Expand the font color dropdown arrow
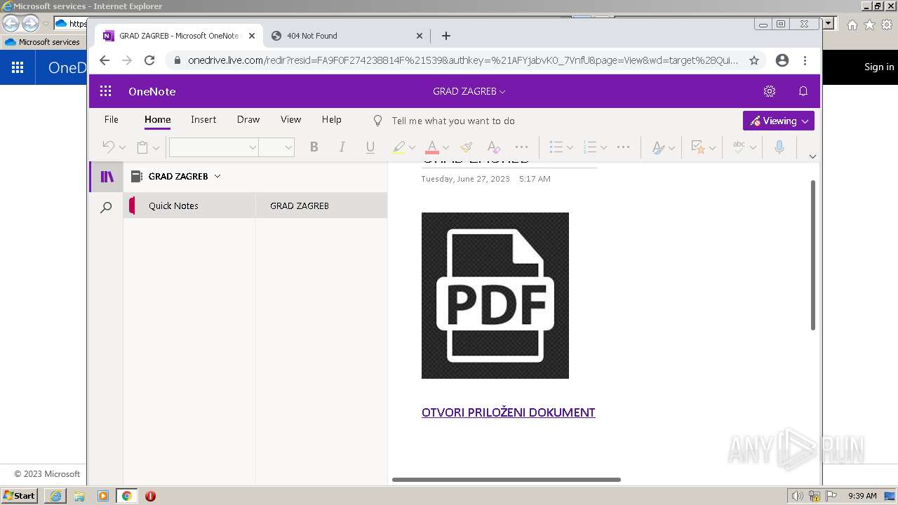898x505 pixels. [445, 148]
